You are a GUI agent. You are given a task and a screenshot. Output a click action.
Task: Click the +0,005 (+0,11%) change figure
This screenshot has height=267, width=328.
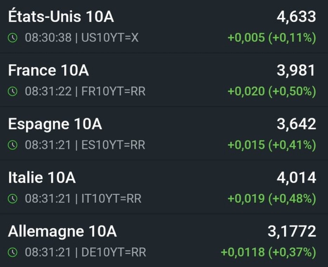pyautogui.click(x=272, y=38)
